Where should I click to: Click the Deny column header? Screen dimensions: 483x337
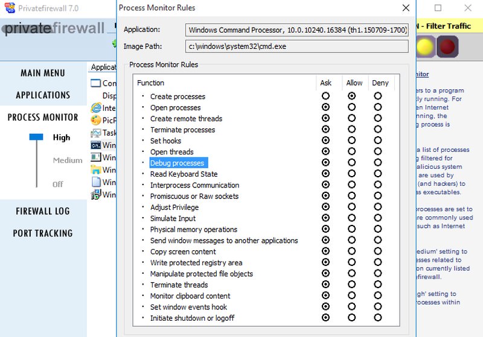[x=380, y=83]
